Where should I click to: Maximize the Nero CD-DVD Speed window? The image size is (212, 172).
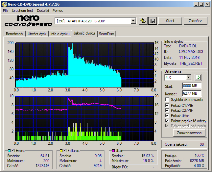[201, 4]
